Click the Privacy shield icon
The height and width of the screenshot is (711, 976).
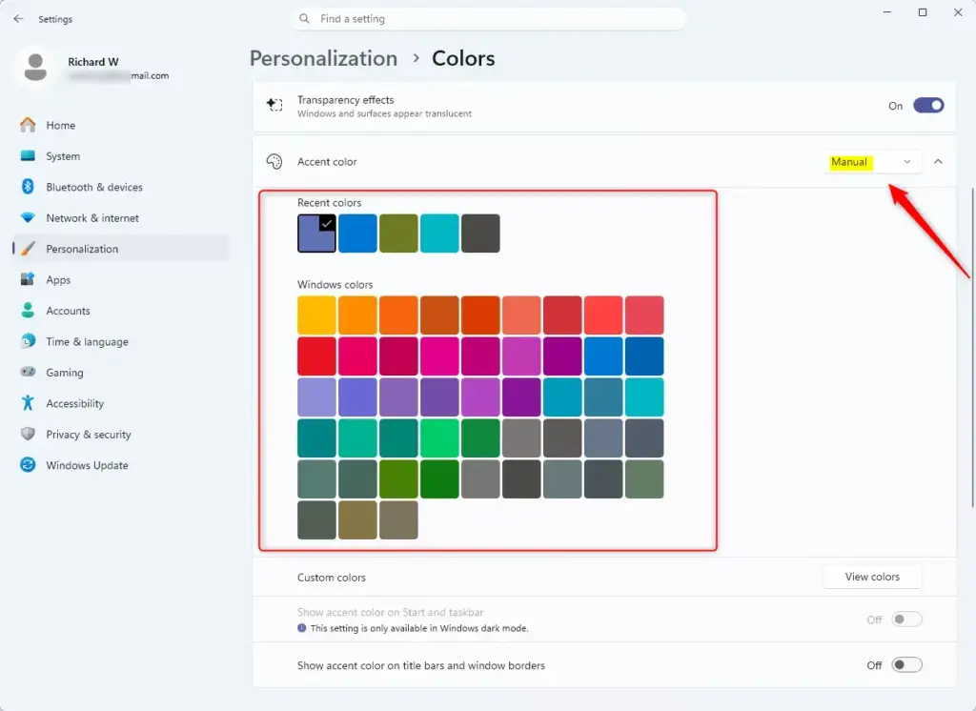(28, 434)
